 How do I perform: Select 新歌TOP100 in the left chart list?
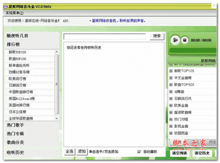pos(17,52)
